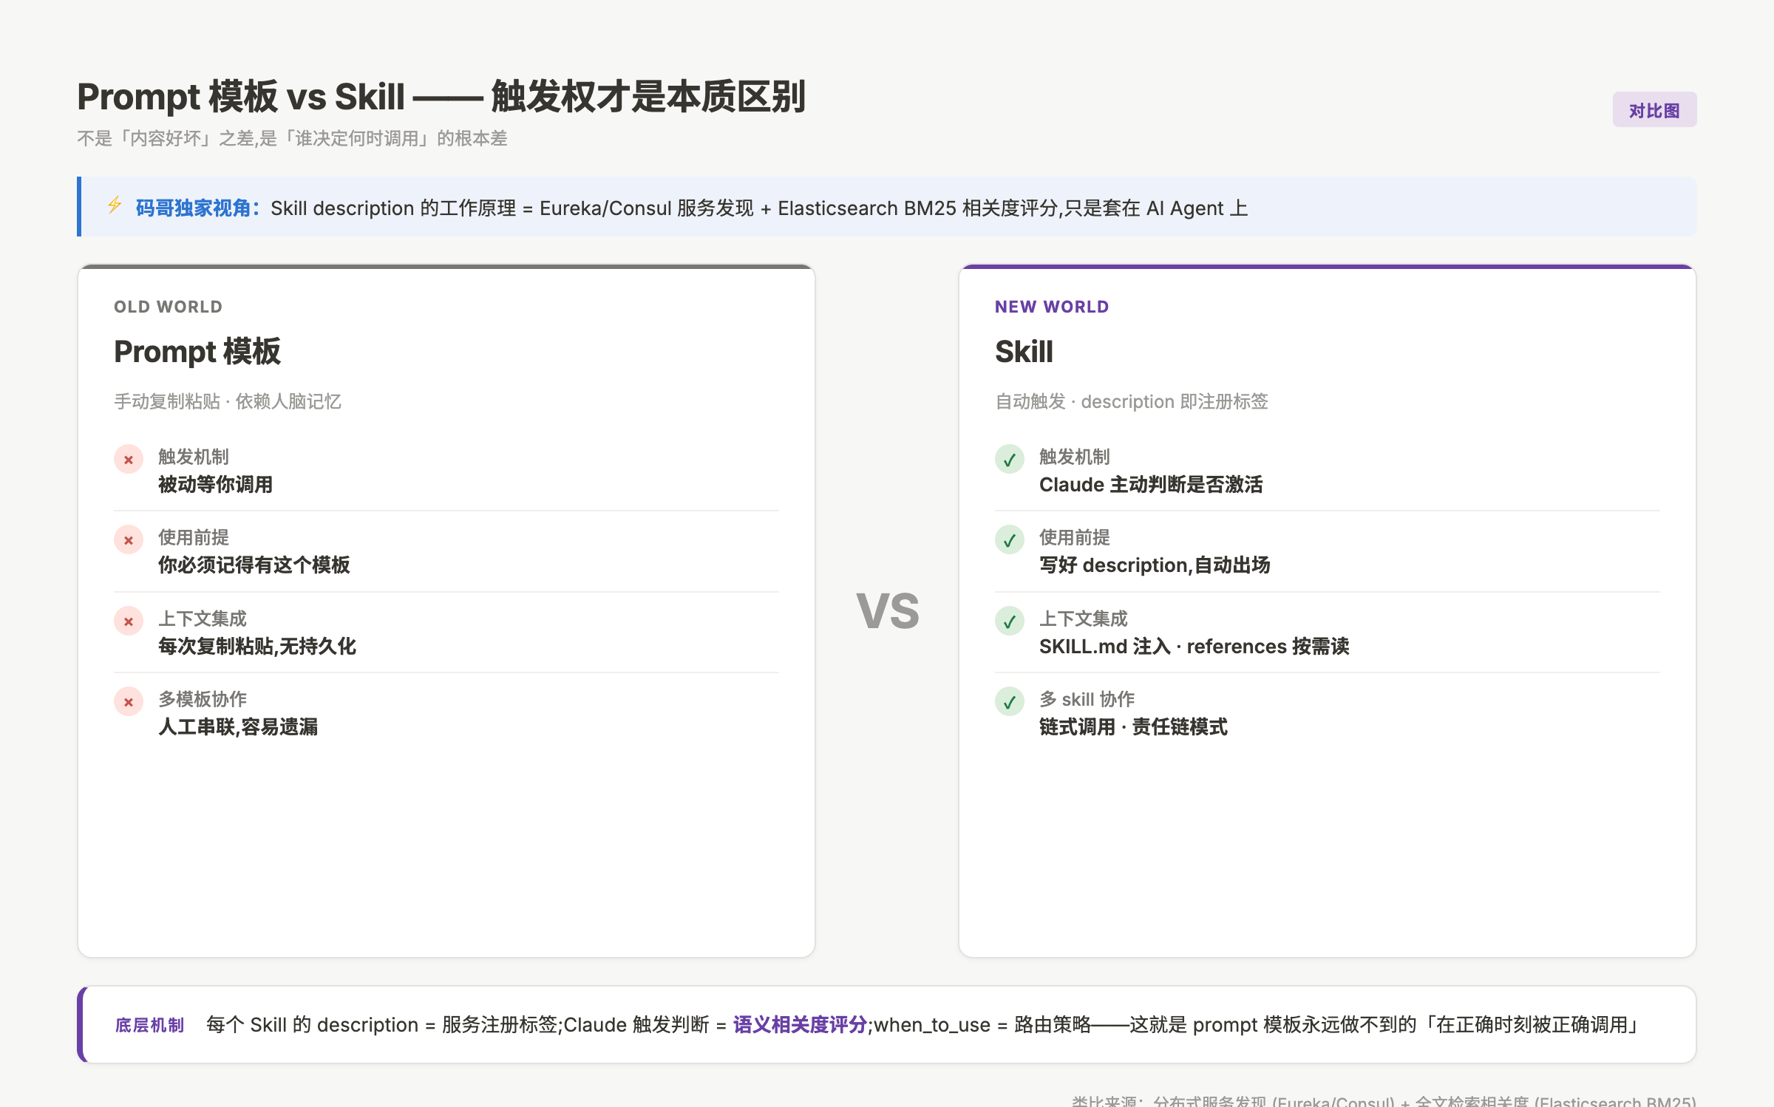Click the highlighted 语义相关度评分 text
Image resolution: width=1774 pixels, height=1107 pixels.
[800, 1025]
